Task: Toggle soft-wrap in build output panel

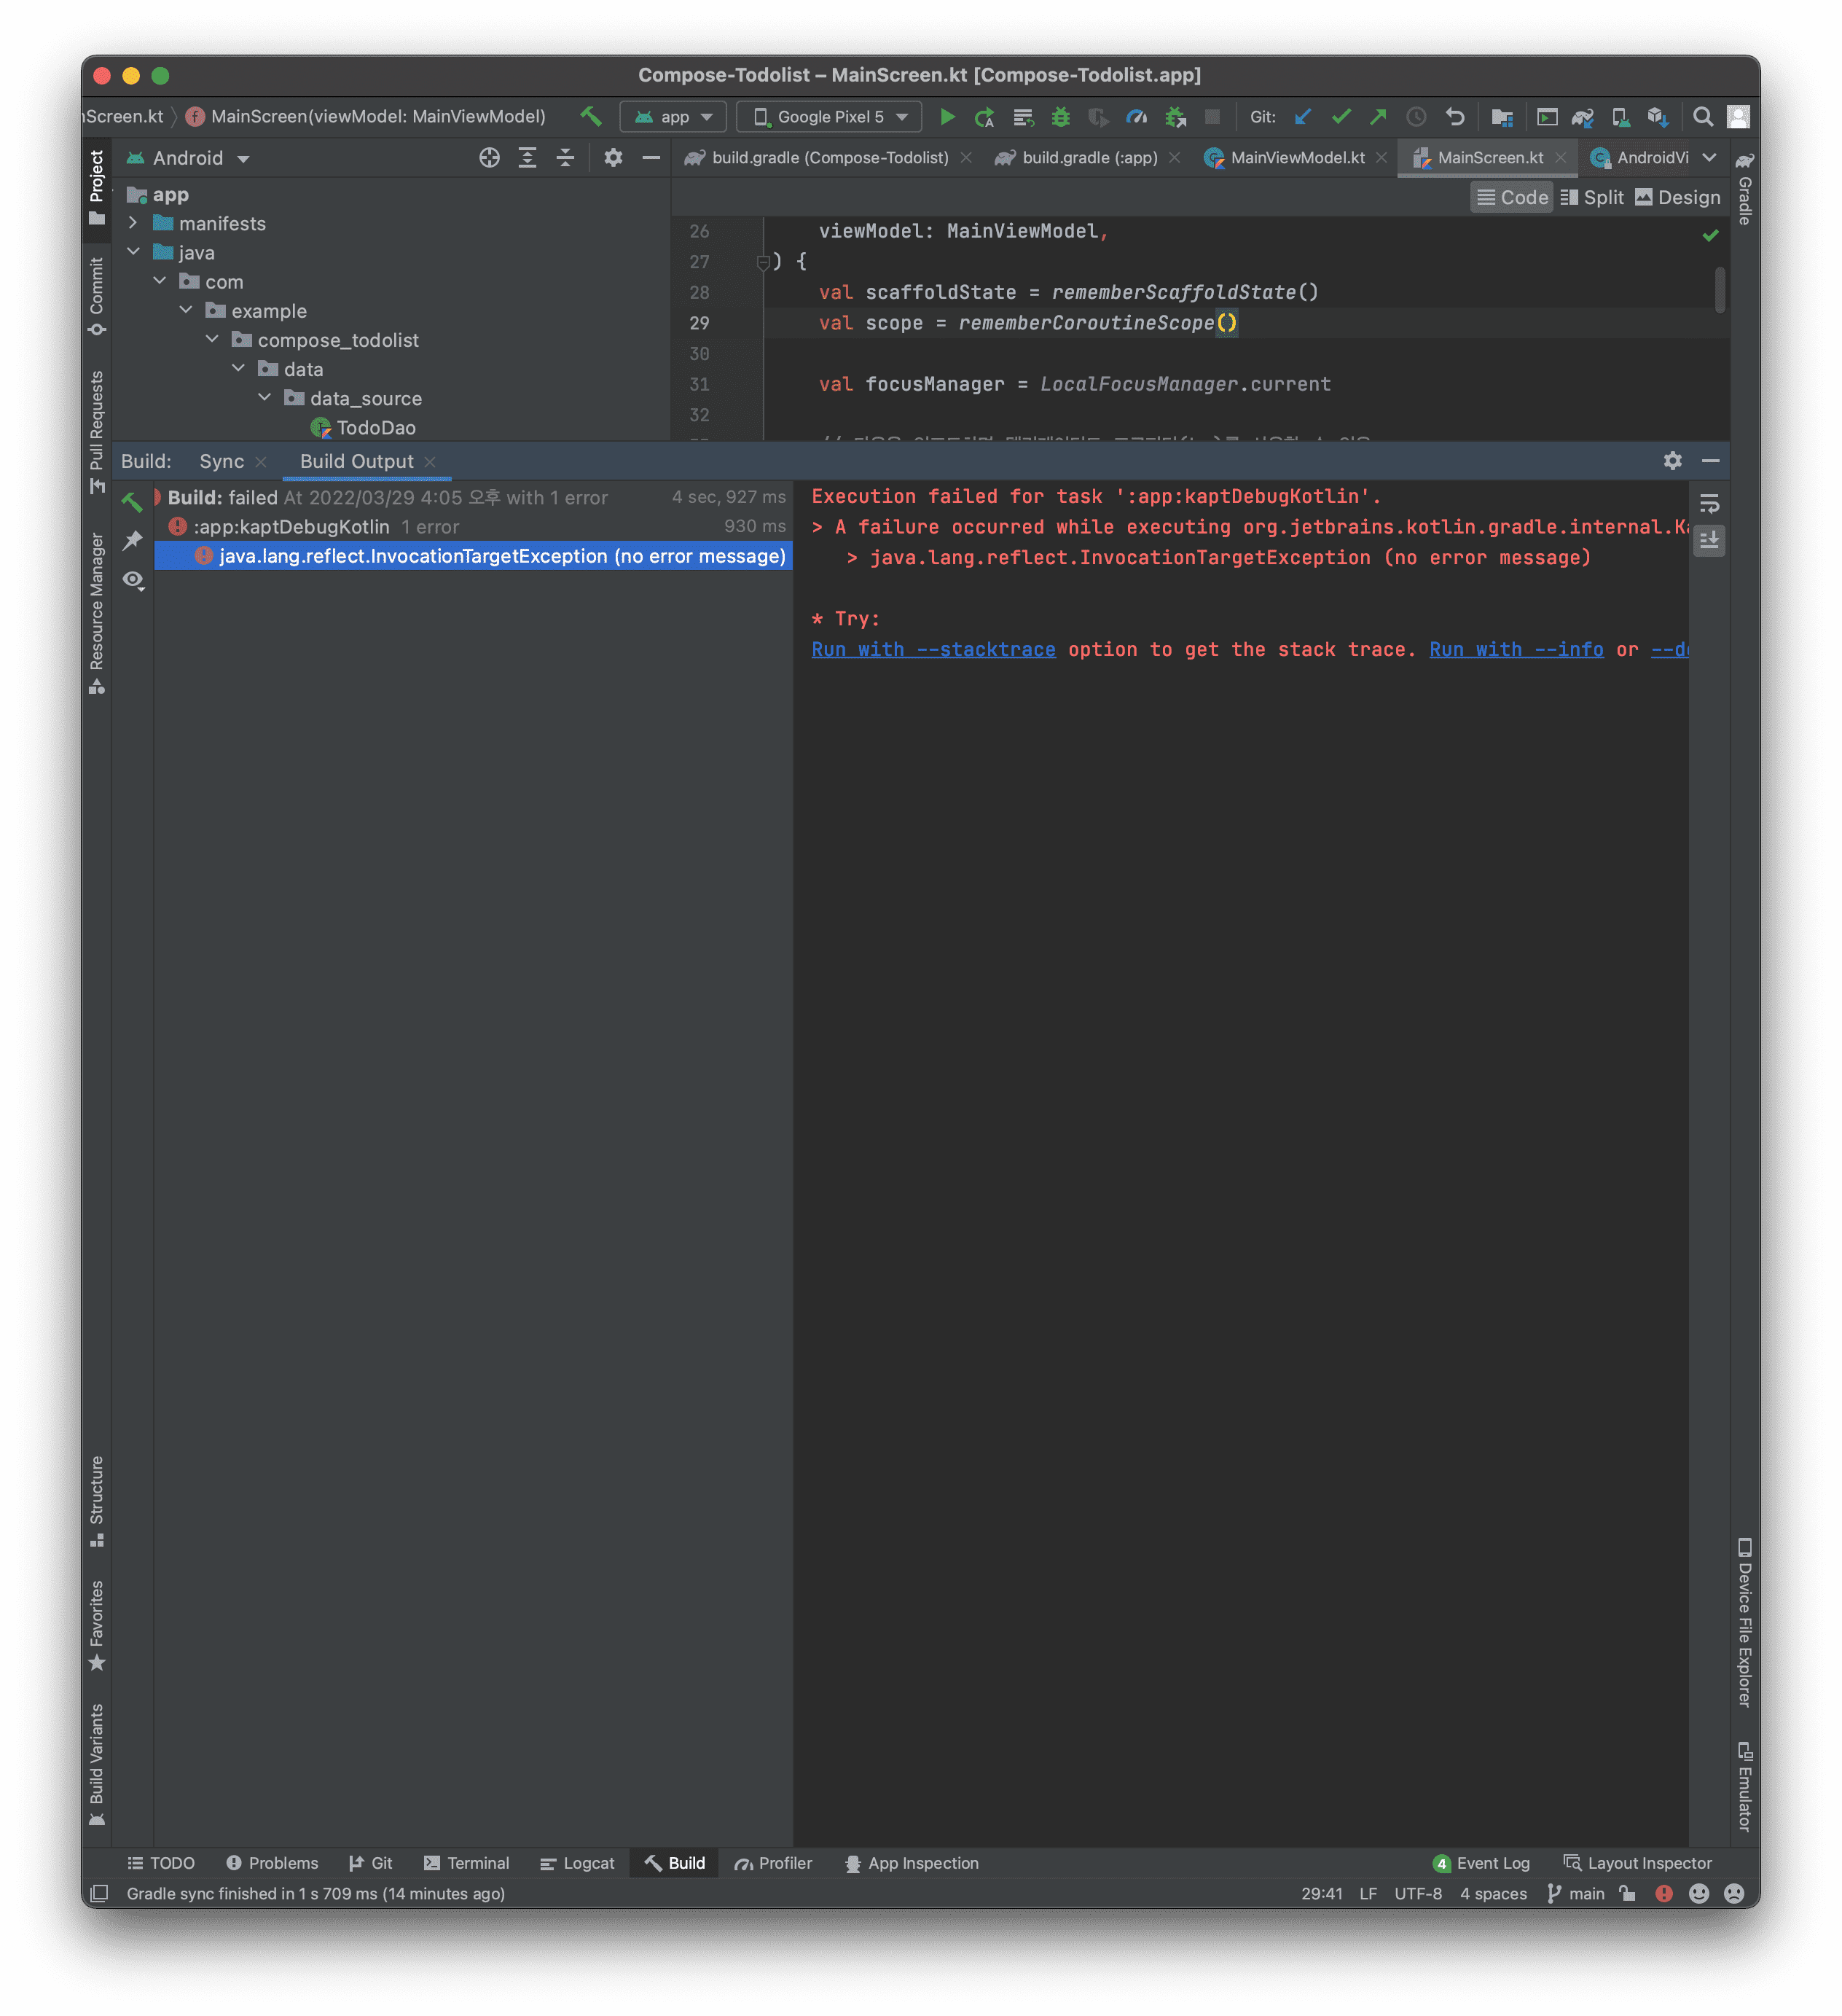Action: (x=1709, y=503)
